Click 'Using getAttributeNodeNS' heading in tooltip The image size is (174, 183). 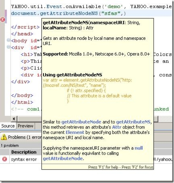tap(72, 75)
